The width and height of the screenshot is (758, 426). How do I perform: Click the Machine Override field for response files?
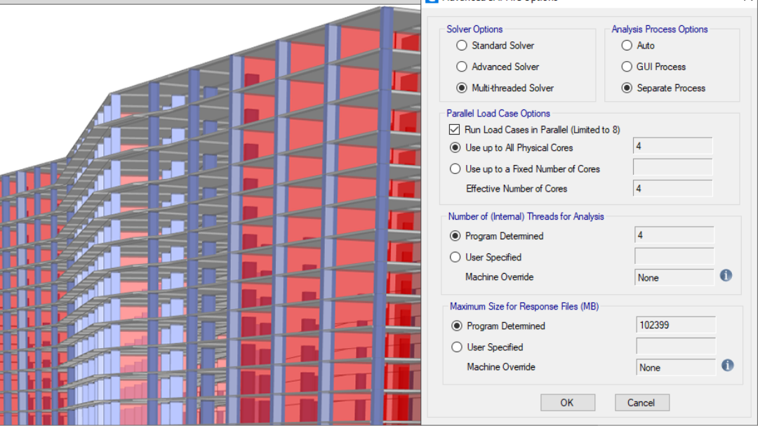click(x=675, y=367)
